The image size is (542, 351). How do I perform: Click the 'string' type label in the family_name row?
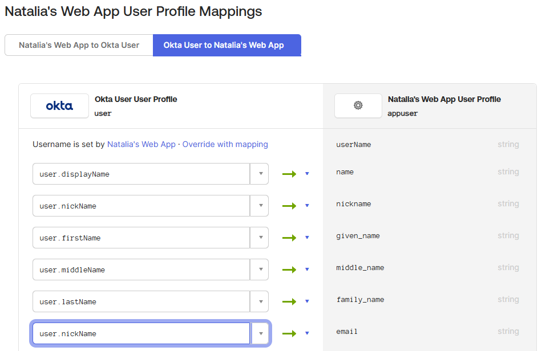click(508, 299)
